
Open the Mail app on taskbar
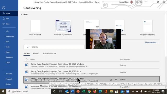122,91
